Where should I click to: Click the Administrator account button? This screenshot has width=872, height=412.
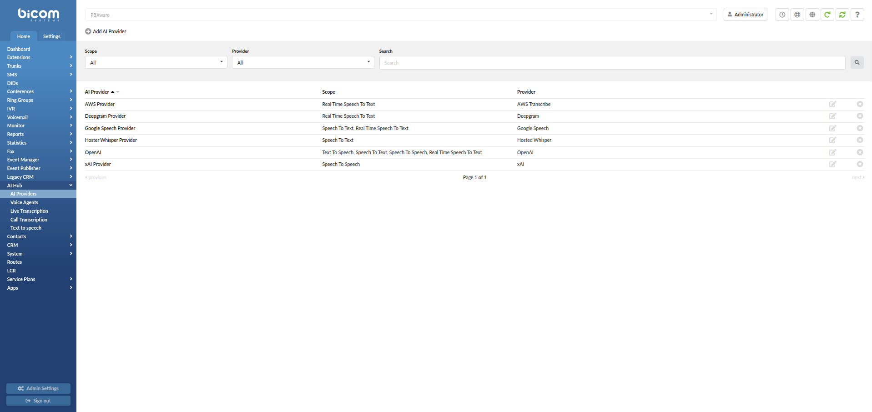click(745, 15)
